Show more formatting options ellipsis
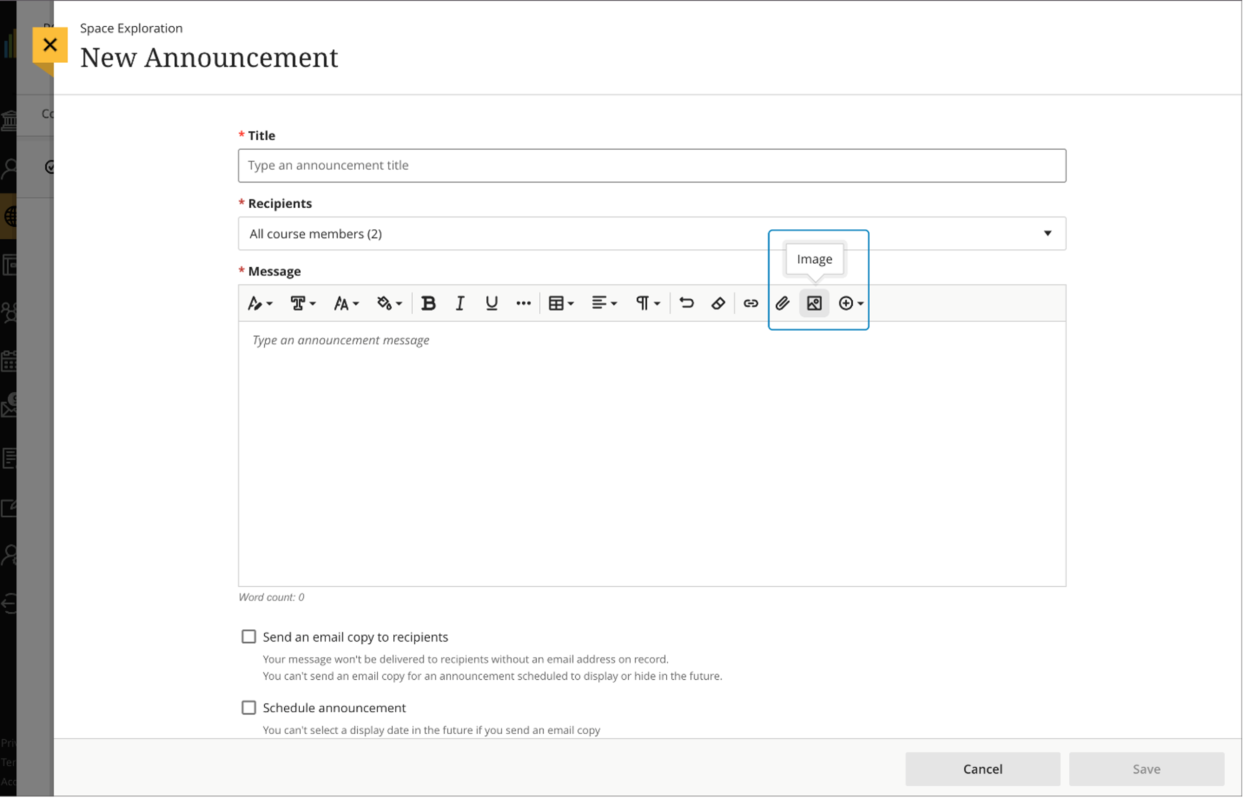 coord(523,303)
